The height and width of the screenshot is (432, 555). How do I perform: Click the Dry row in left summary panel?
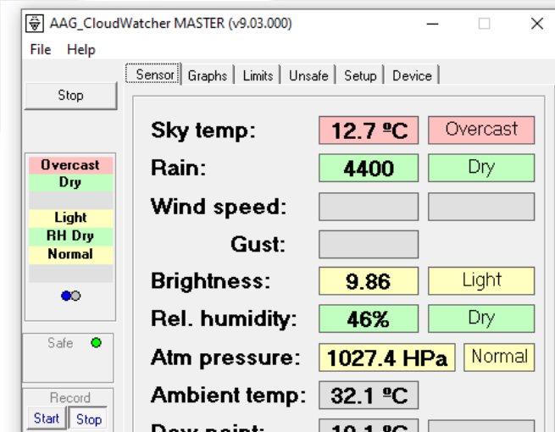71,183
